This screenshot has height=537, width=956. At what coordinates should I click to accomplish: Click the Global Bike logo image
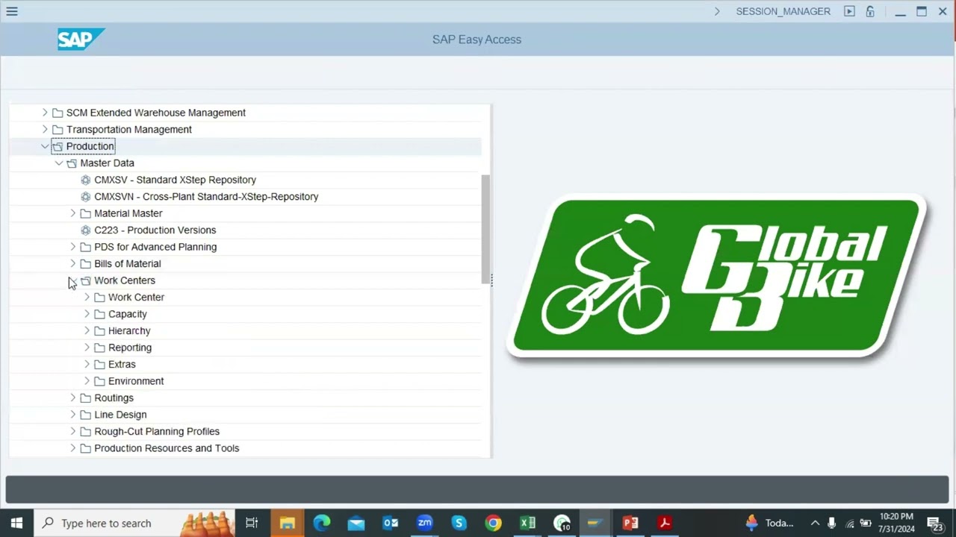(717, 277)
